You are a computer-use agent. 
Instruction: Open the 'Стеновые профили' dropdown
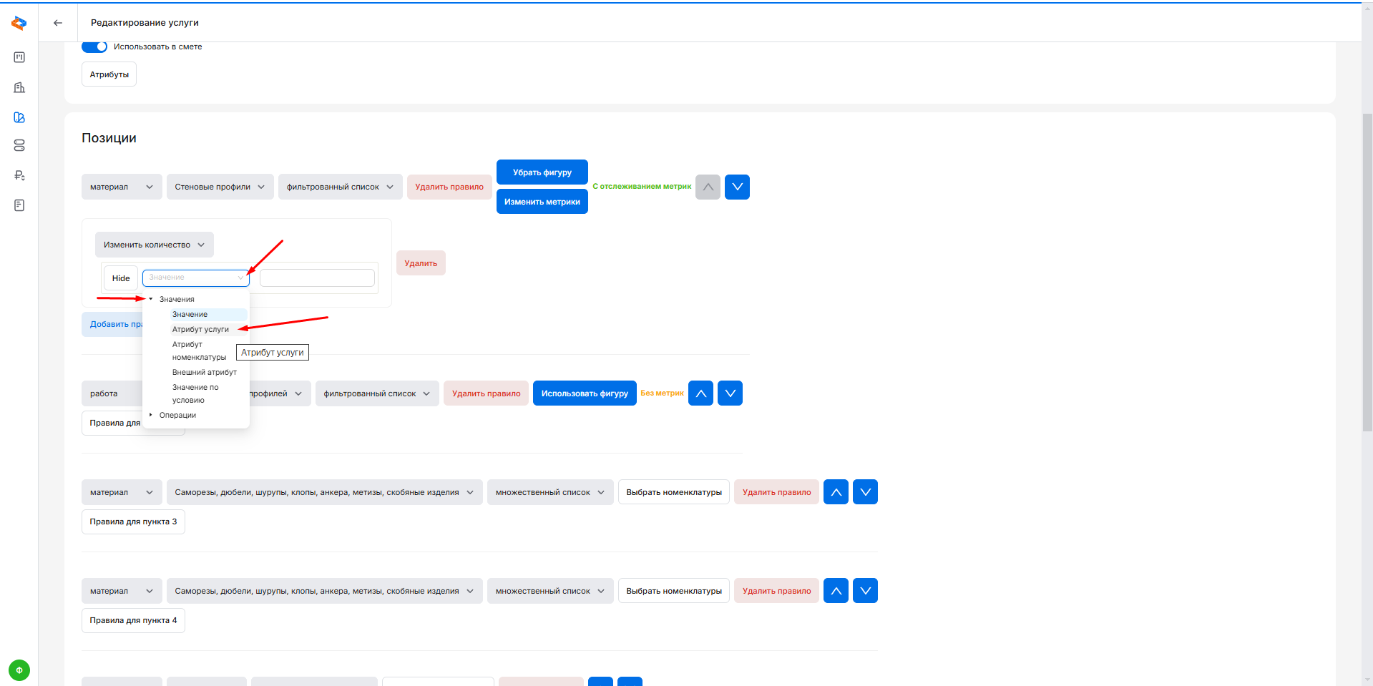point(220,187)
